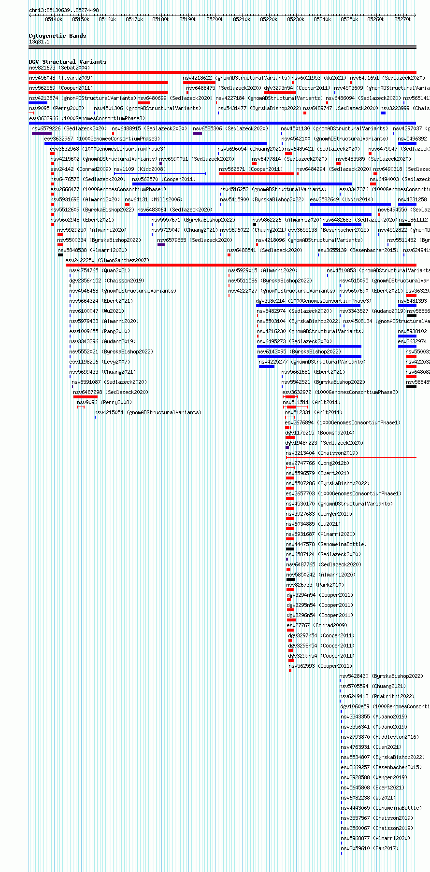Click nsv6483064 (Sedlazeck2020) variant label
430x872 pixels.
(x=175, y=210)
